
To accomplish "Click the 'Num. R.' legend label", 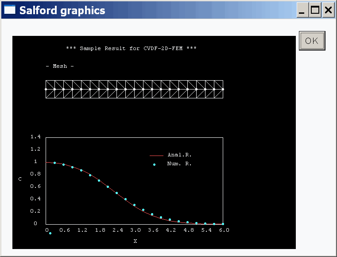I will [179, 164].
